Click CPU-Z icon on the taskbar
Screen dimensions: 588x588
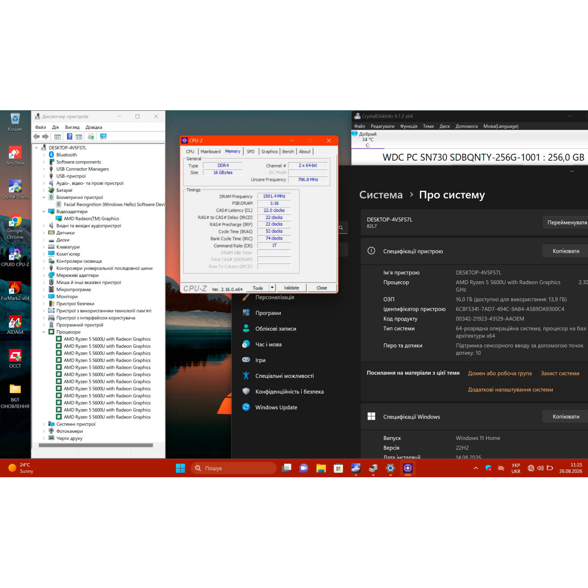[408, 468]
